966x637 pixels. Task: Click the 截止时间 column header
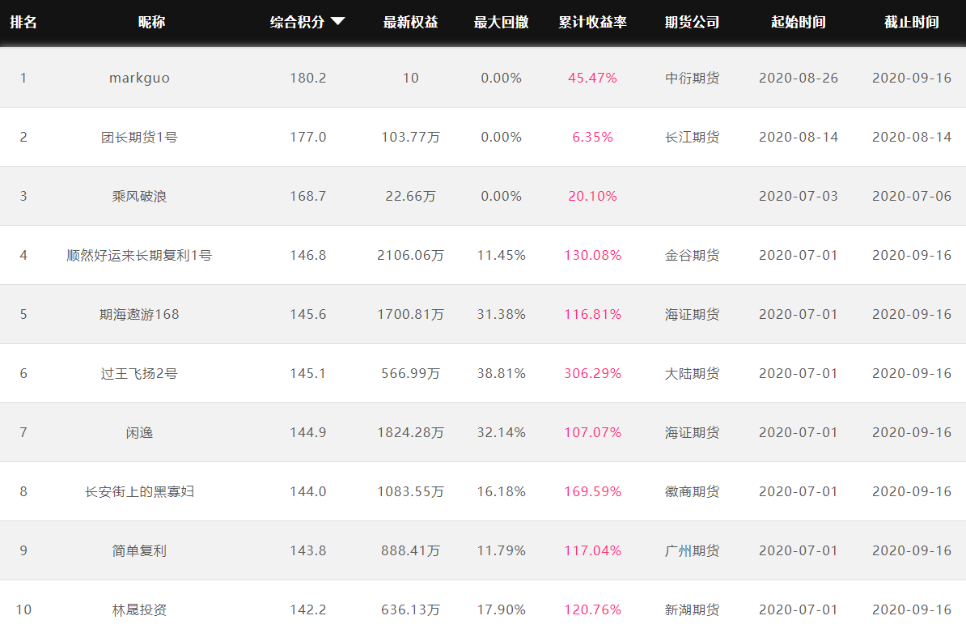coord(912,22)
